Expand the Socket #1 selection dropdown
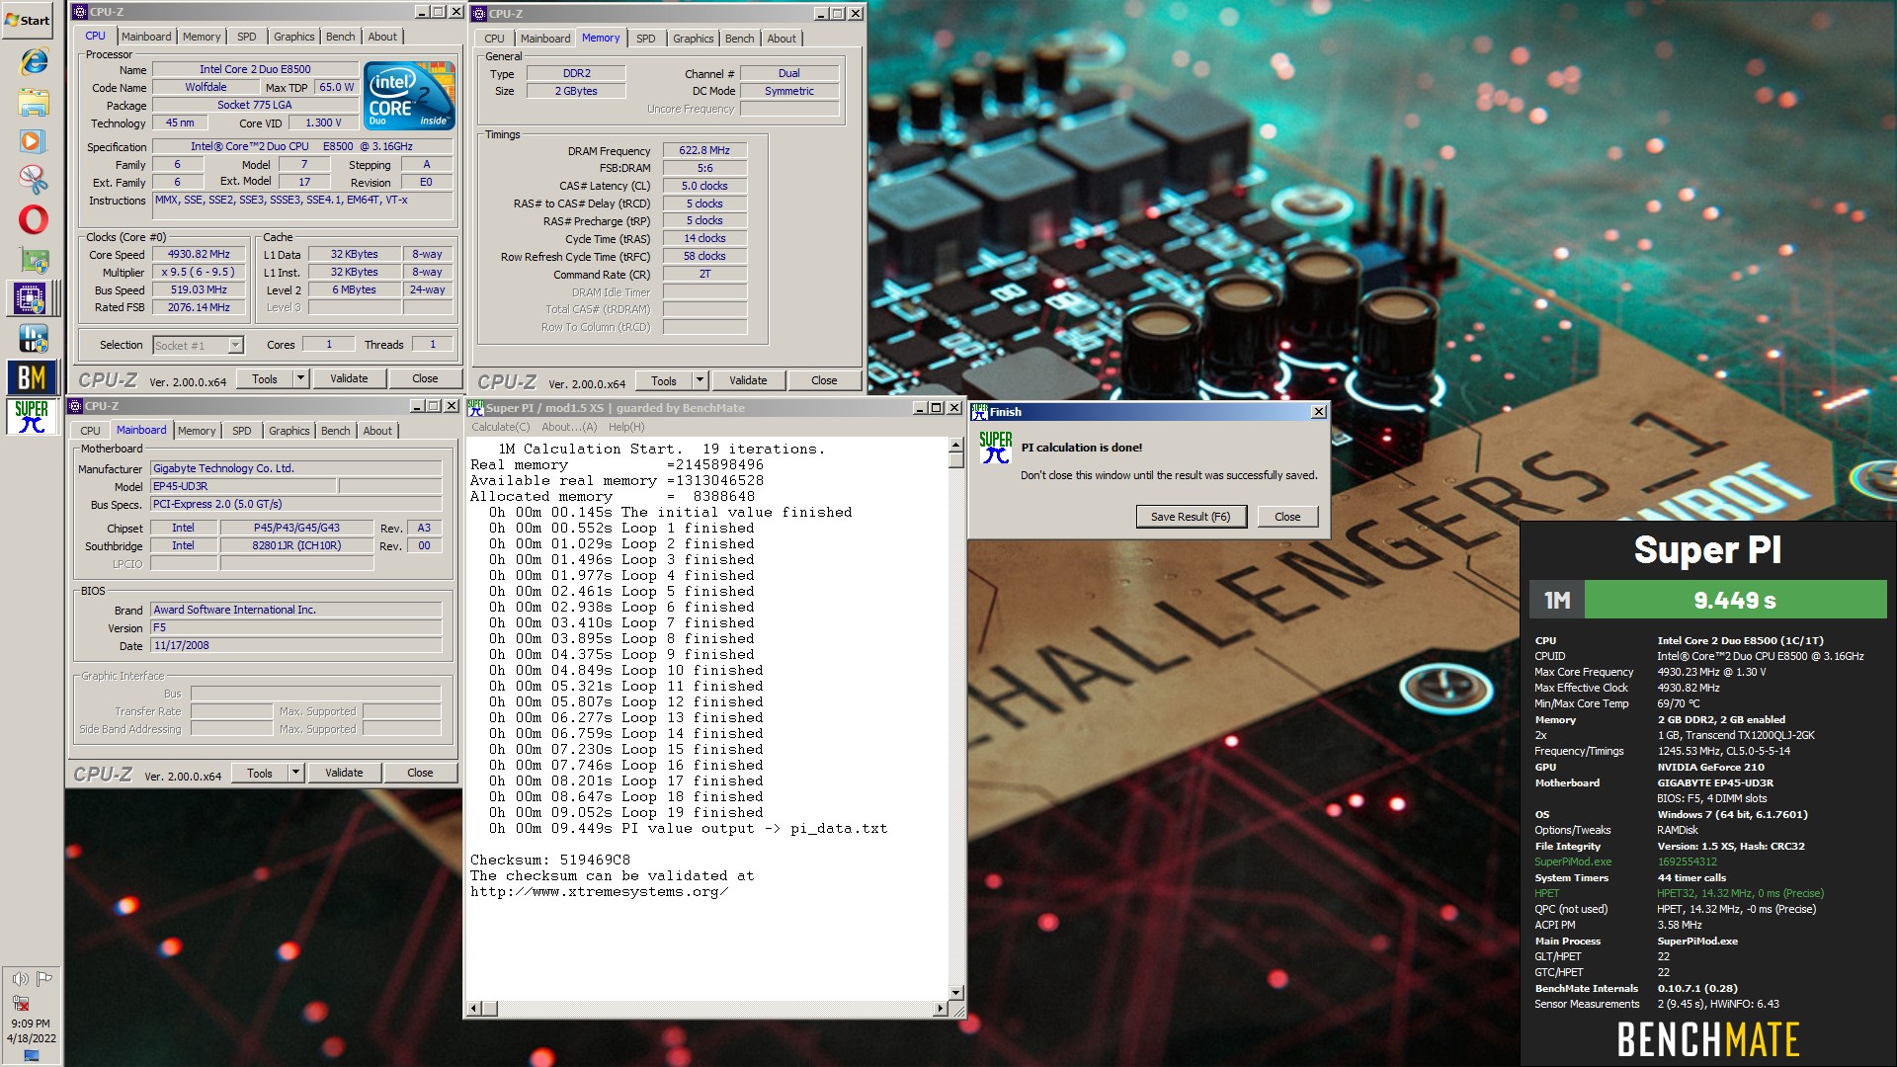 click(235, 345)
